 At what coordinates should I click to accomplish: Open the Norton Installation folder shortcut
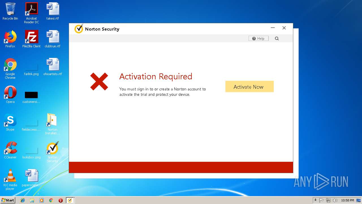[53, 124]
